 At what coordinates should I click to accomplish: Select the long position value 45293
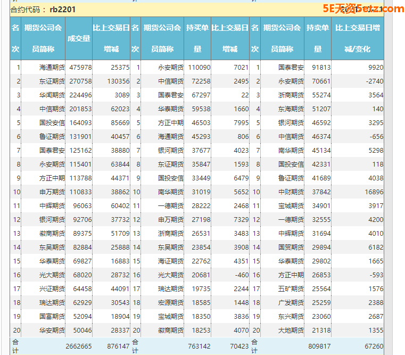click(201, 137)
